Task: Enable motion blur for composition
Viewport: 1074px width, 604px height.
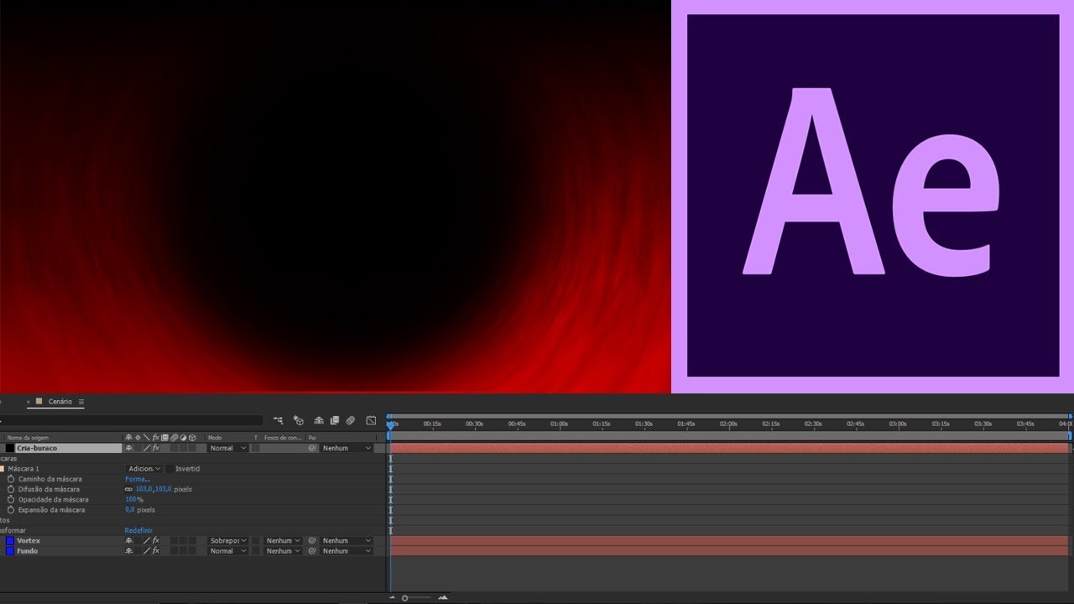Action: point(350,420)
